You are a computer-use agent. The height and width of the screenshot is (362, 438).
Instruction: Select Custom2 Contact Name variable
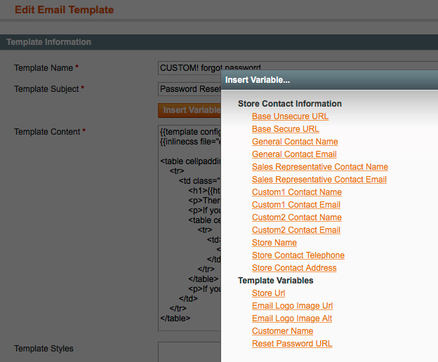coord(297,217)
